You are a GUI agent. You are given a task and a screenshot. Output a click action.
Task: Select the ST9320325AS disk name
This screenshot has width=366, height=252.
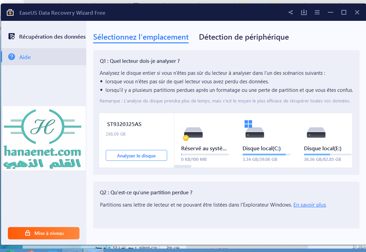click(124, 124)
